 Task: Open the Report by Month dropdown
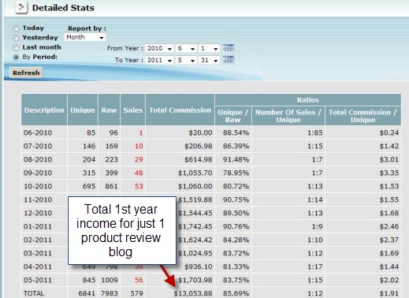click(x=84, y=37)
